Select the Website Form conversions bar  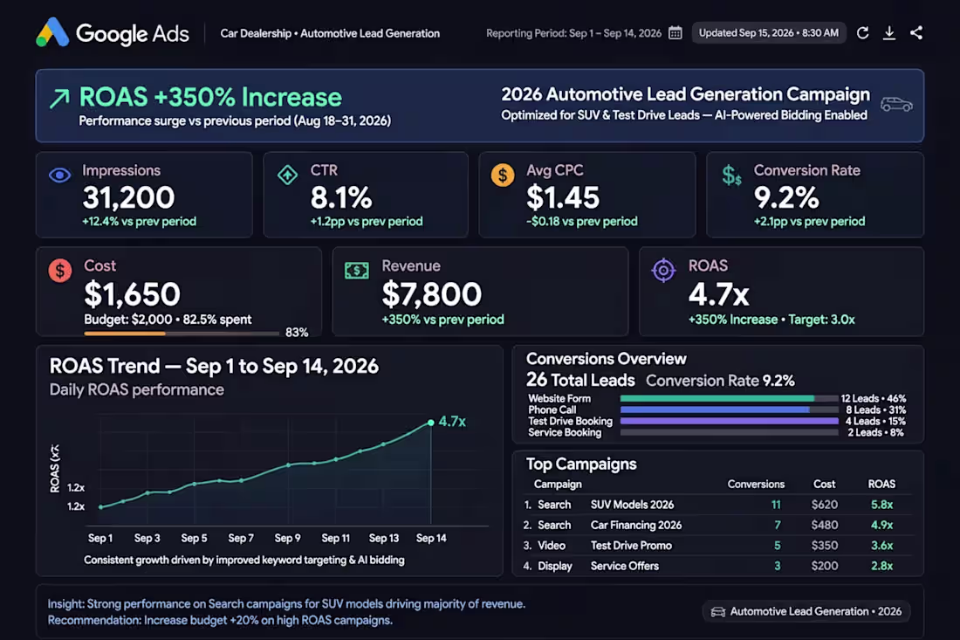point(729,398)
